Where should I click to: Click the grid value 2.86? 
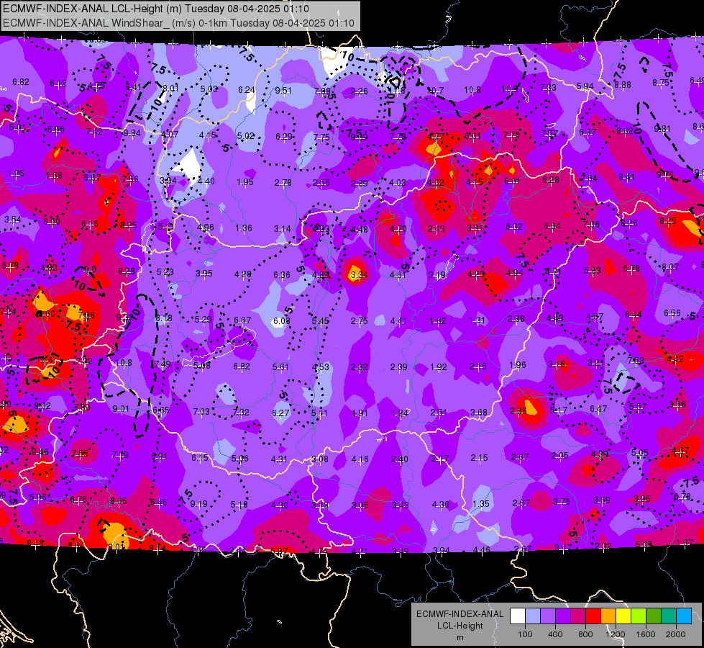(518, 410)
